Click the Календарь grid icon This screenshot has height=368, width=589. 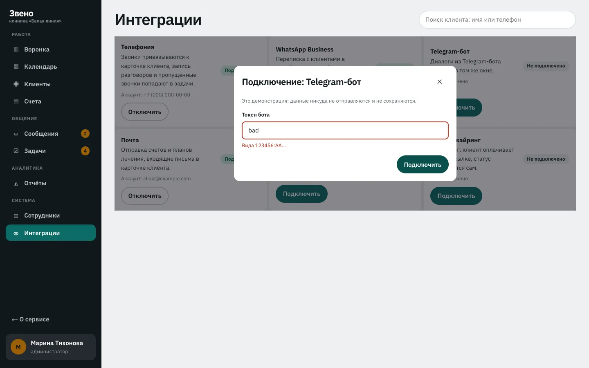tap(16, 67)
